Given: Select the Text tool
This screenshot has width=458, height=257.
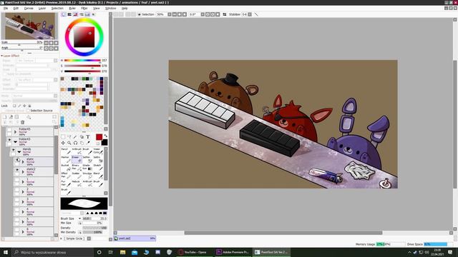Looking at the screenshot, I should [88, 136].
